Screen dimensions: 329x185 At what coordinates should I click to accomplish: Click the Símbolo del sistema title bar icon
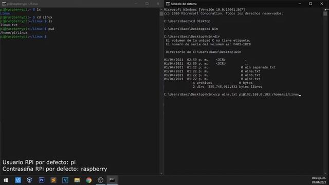pyautogui.click(x=168, y=4)
